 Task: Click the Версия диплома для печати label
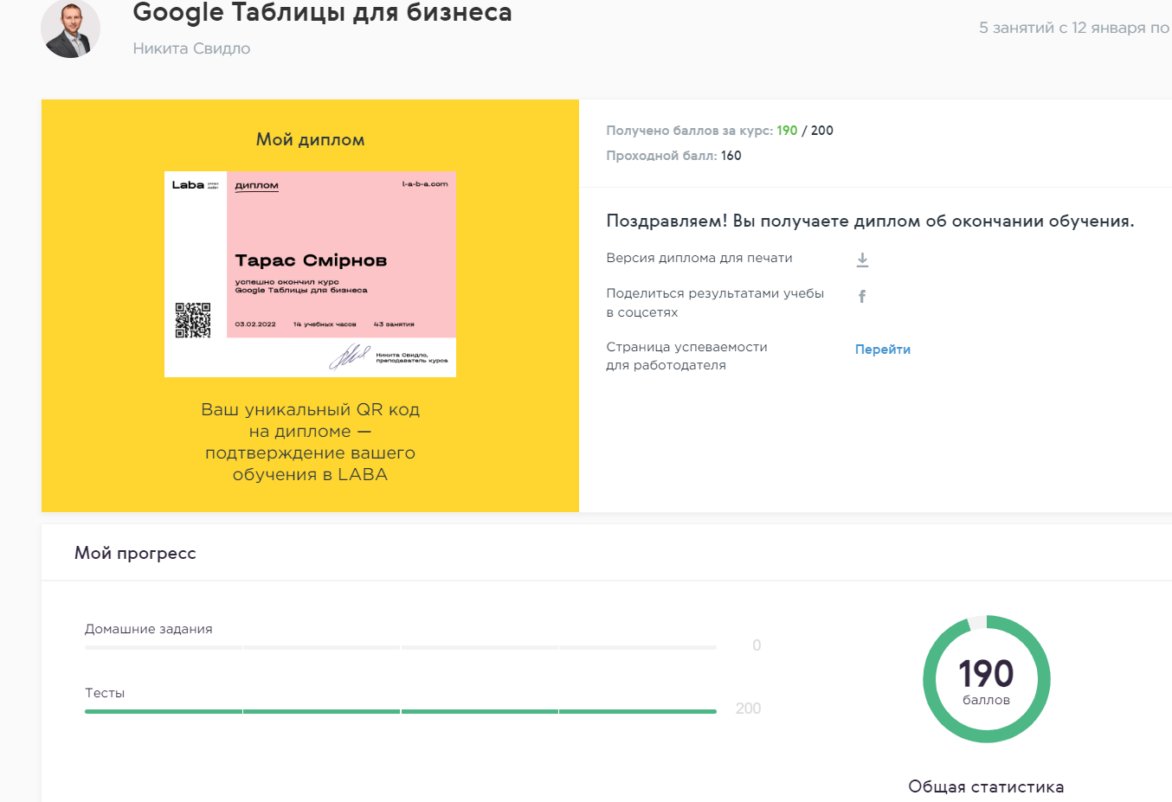pyautogui.click(x=699, y=258)
